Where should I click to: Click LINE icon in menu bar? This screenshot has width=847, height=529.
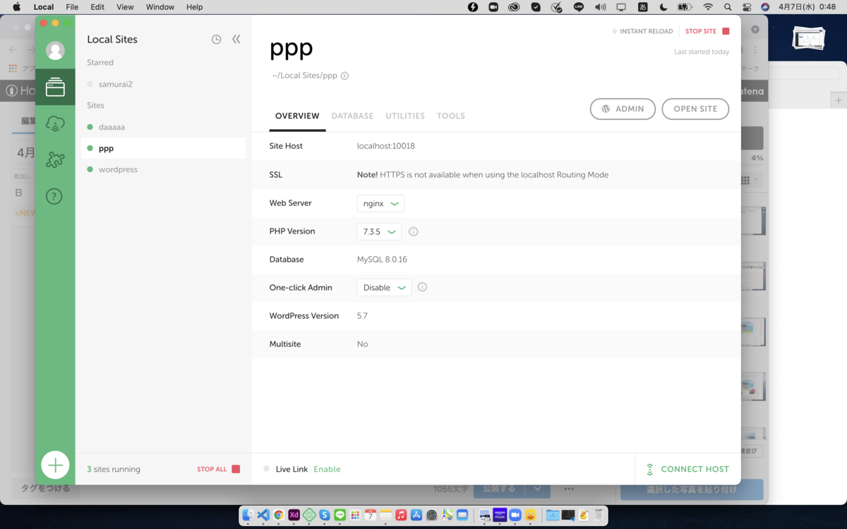(x=579, y=7)
